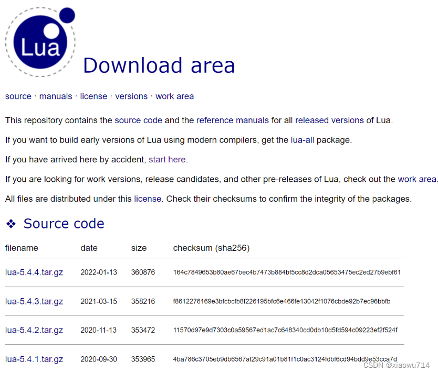This screenshot has height=373, width=438.
Task: Go to the manuals navigation link
Action: click(x=56, y=96)
